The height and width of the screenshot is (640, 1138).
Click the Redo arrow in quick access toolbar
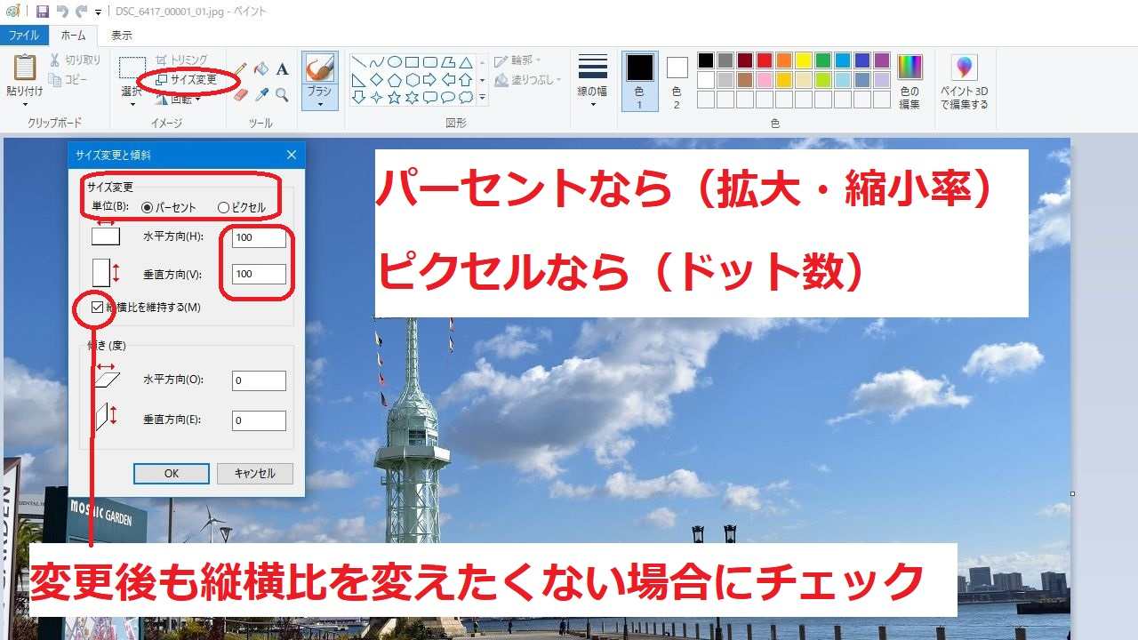point(81,12)
